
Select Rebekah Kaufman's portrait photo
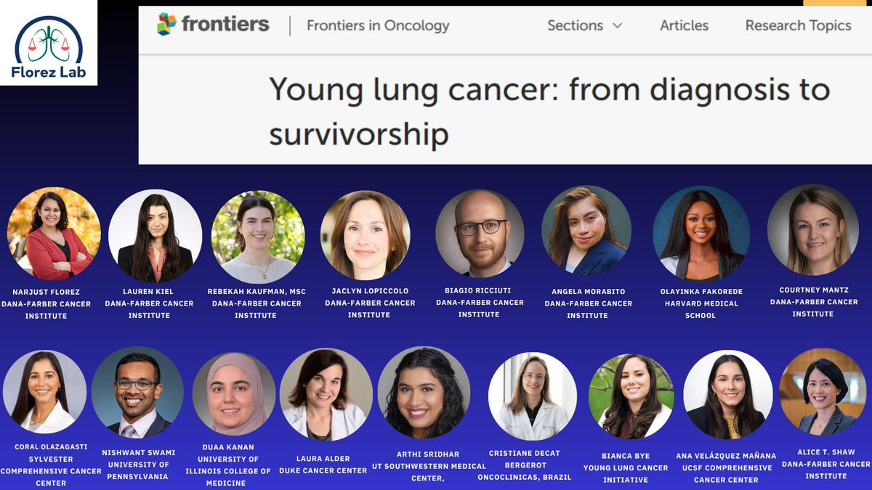coord(257,237)
